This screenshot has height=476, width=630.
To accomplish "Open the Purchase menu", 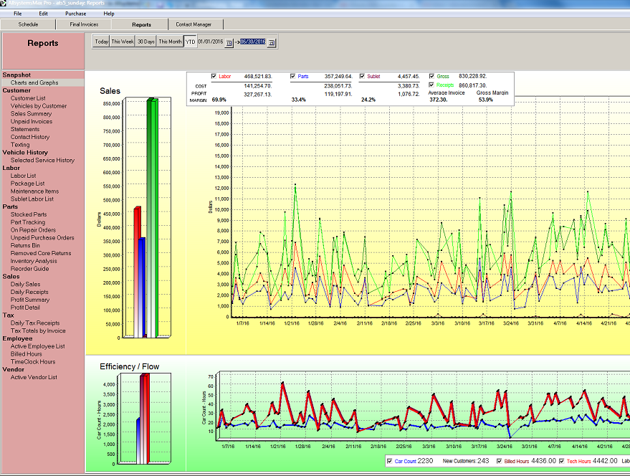I will (75, 14).
